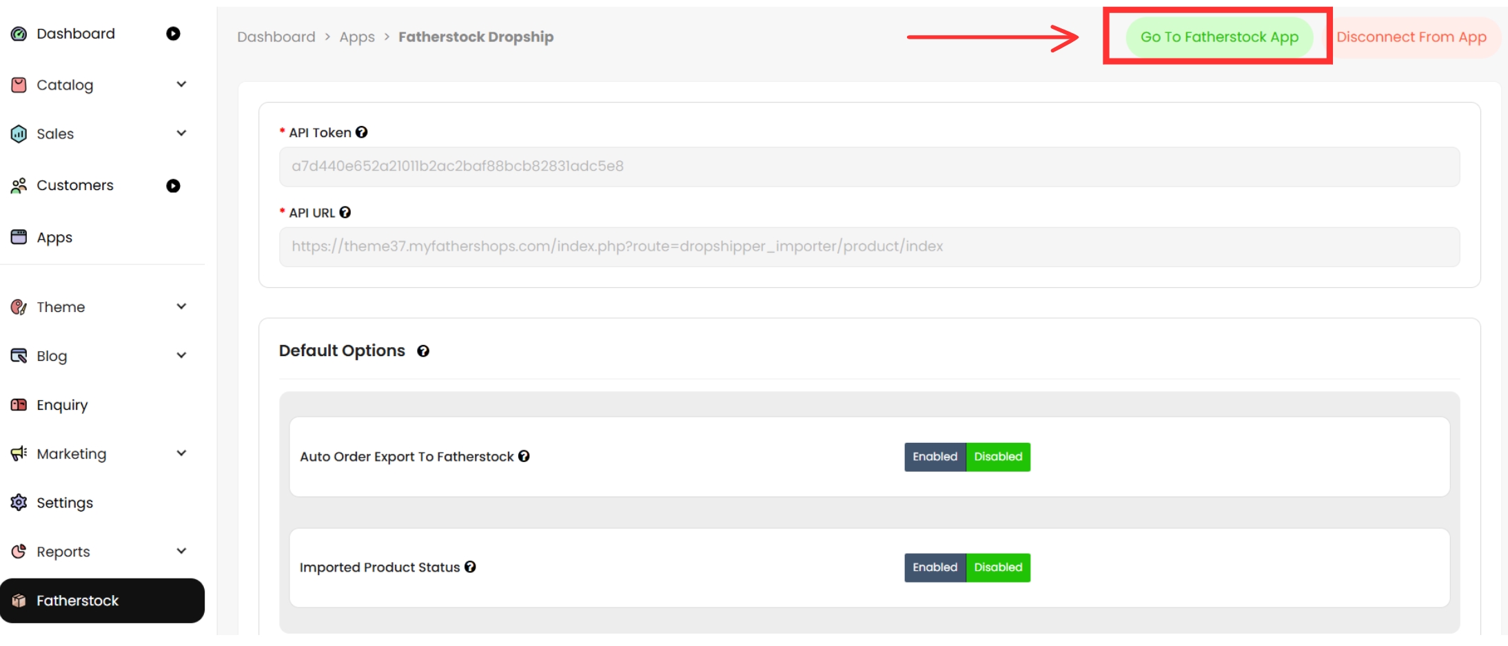The image size is (1508, 646).
Task: Disable Auto Order Export To Fatherstock
Action: (x=998, y=457)
